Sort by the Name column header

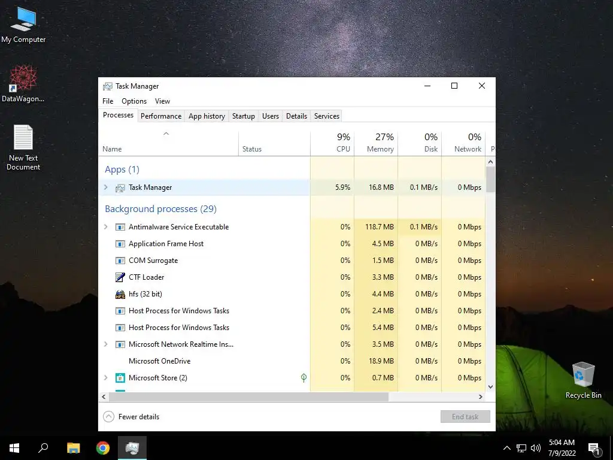[168, 144]
